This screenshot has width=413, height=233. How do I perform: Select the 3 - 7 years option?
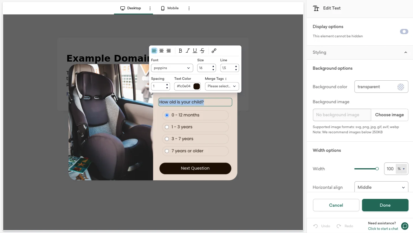tap(195, 139)
